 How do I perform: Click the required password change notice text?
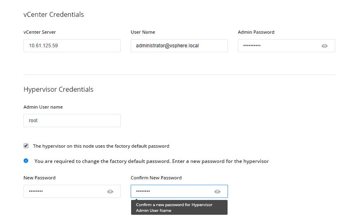(151, 161)
